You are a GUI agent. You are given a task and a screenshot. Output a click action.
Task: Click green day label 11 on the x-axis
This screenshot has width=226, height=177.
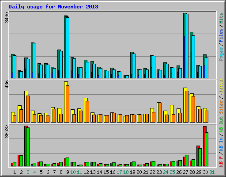click(x=79, y=172)
